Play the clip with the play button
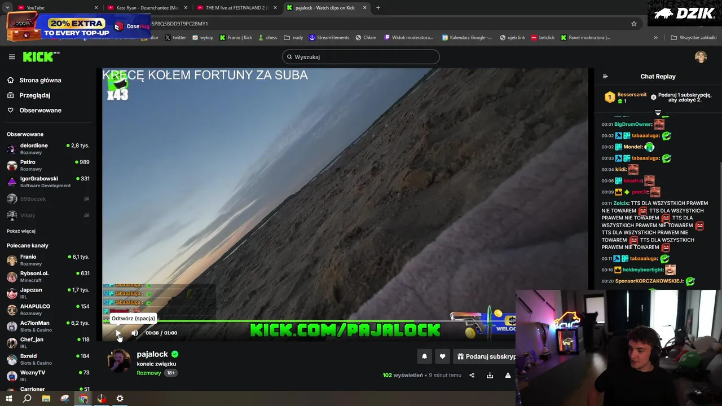722x406 pixels. [118, 333]
